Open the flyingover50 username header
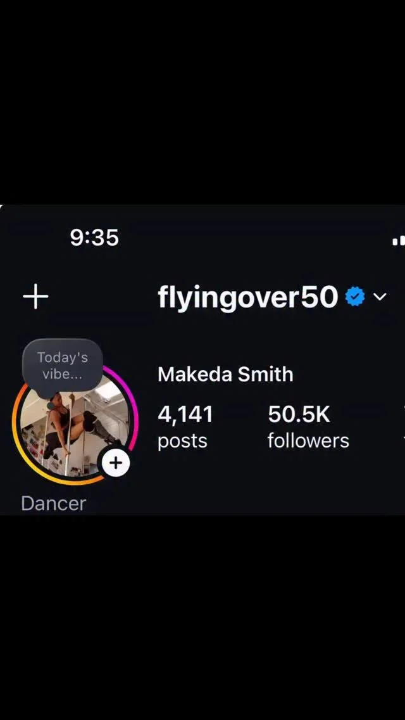405x720 pixels. click(247, 298)
